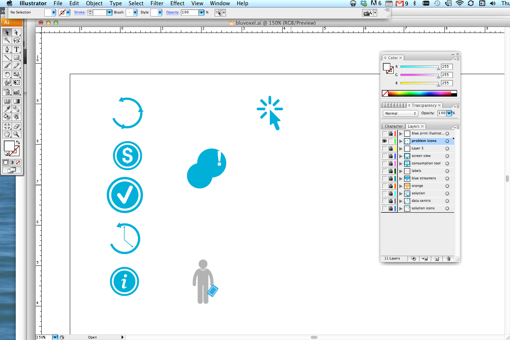
Task: Show the orange layer
Action: pyautogui.click(x=384, y=186)
